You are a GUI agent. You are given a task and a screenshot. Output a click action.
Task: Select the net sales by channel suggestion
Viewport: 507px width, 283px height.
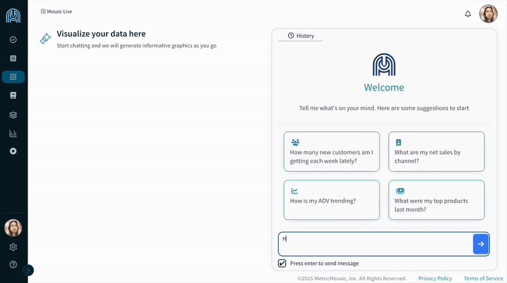(x=436, y=151)
